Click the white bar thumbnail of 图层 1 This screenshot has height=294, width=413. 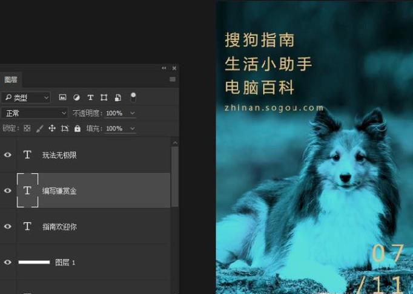[35, 262]
